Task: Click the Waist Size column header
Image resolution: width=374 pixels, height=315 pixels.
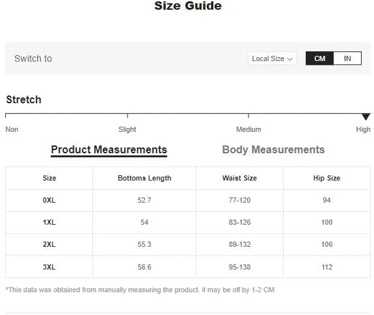Action: [x=239, y=178]
